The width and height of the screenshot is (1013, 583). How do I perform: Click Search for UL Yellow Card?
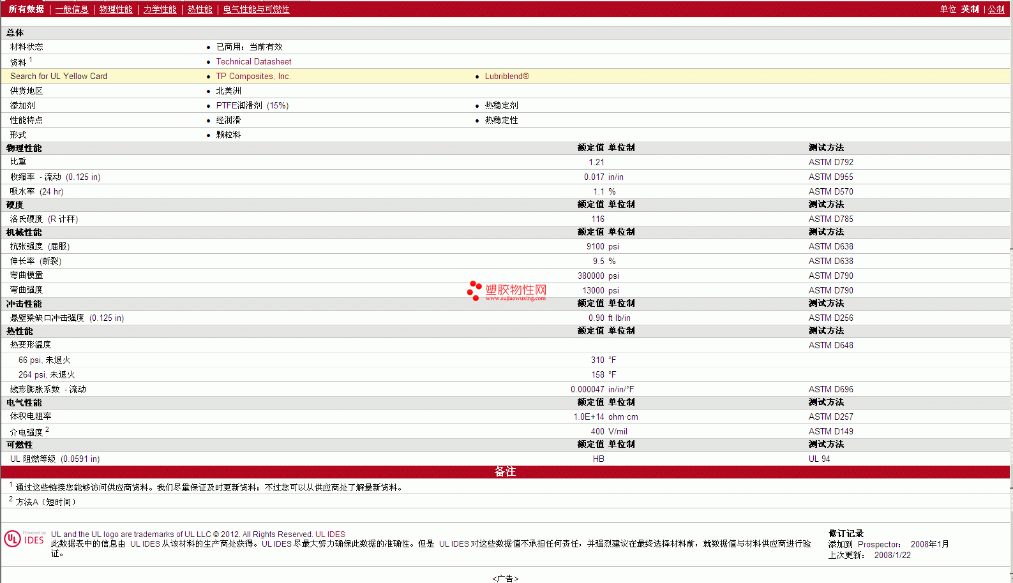(x=59, y=76)
